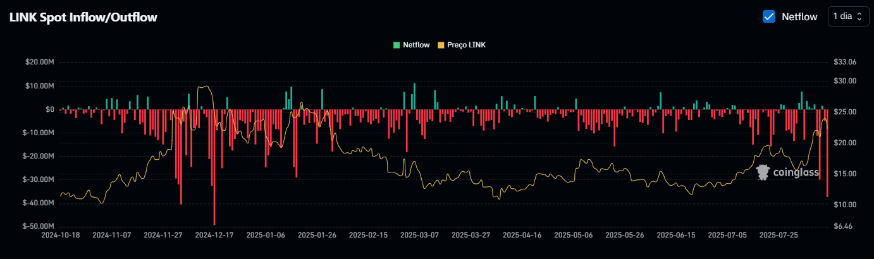Click the $10.00M axis label

[39, 85]
